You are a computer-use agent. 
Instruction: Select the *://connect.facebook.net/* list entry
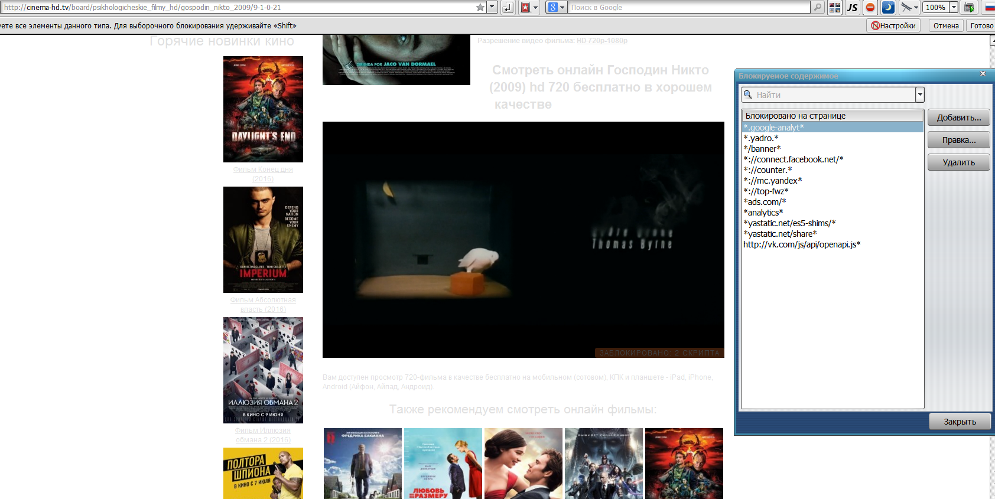tap(793, 159)
